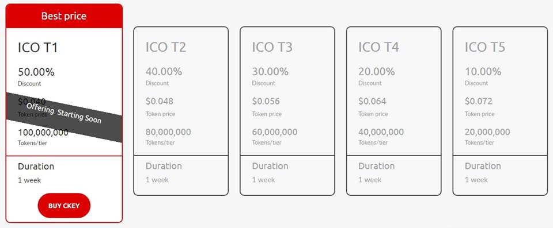Image resolution: width=553 pixels, height=228 pixels.
Task: Click the 20,000,000 tokens figure
Action: (487, 132)
